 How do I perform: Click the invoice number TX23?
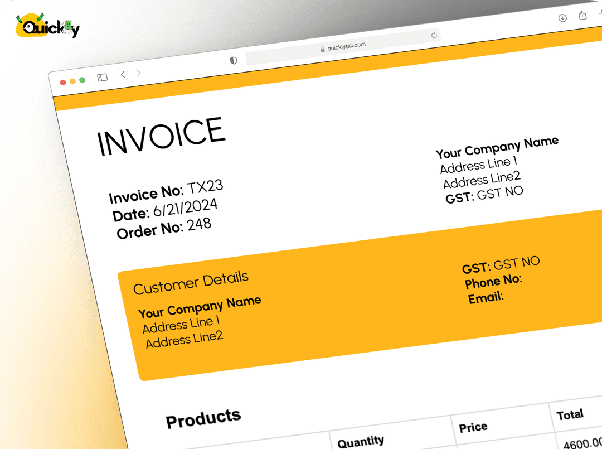(205, 187)
